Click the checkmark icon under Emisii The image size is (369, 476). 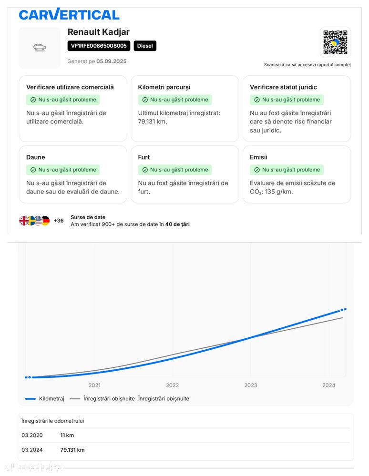(x=257, y=170)
